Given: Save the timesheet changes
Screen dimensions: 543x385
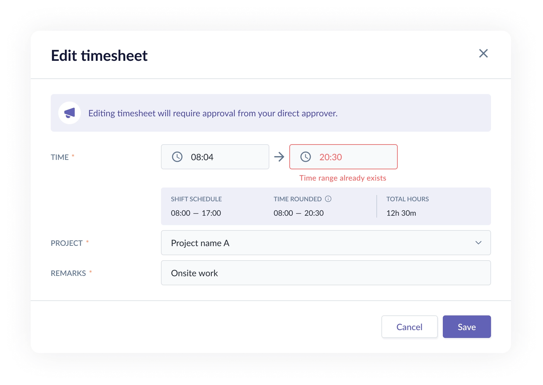Looking at the screenshot, I should [467, 327].
